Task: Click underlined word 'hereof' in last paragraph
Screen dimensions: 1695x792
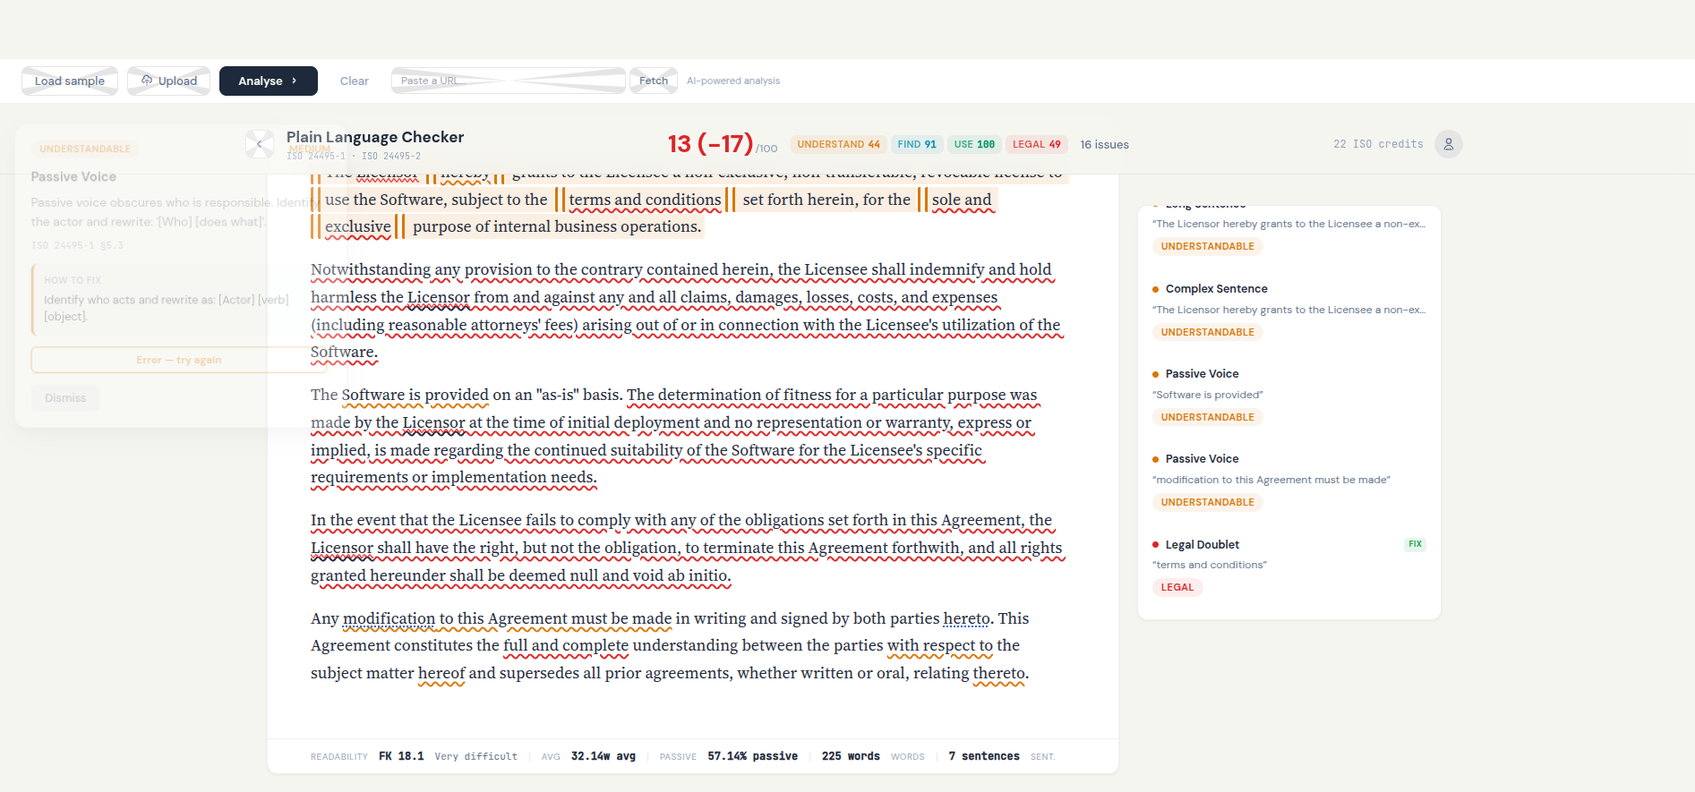Action: [441, 673]
